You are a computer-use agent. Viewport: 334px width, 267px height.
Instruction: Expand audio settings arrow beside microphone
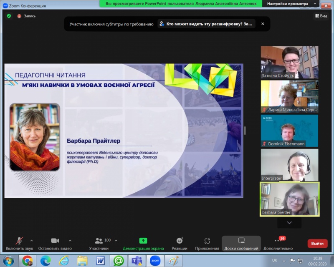[x=32, y=241]
